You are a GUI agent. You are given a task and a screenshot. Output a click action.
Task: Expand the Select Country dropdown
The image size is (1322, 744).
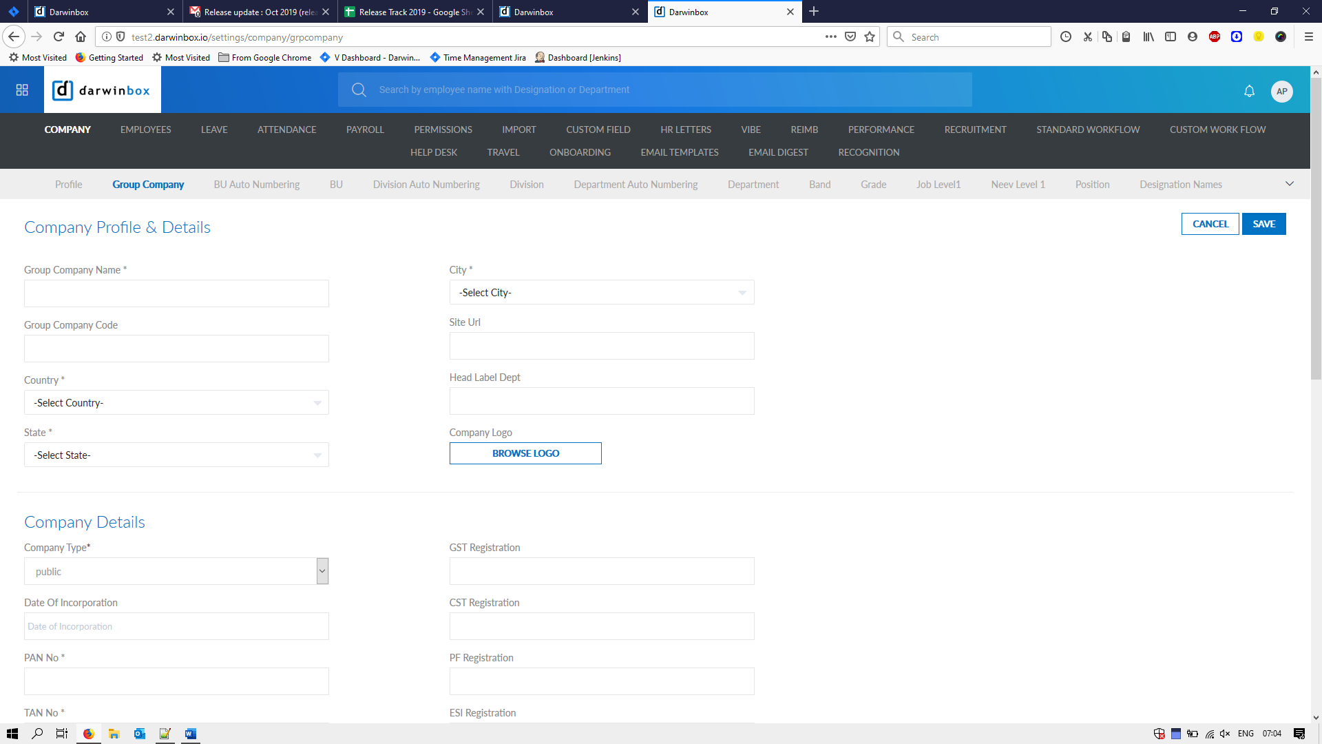[x=176, y=403]
